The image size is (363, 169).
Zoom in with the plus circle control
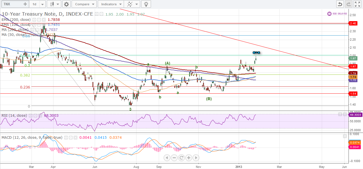(x=189, y=158)
